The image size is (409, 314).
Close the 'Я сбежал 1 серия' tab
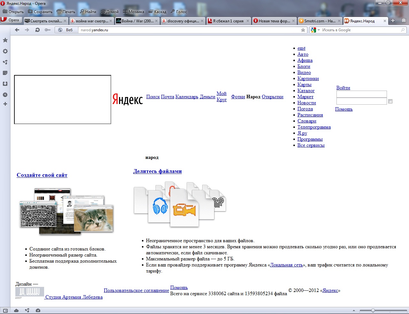(x=248, y=21)
